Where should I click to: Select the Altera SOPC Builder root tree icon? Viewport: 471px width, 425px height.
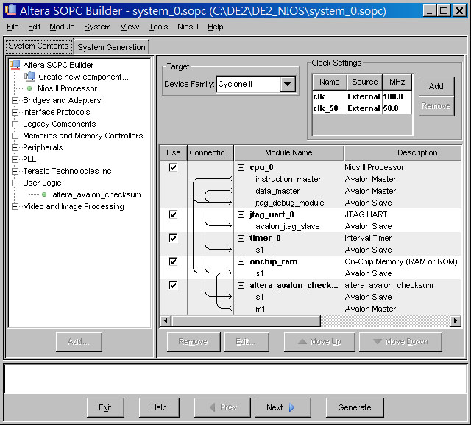15,65
